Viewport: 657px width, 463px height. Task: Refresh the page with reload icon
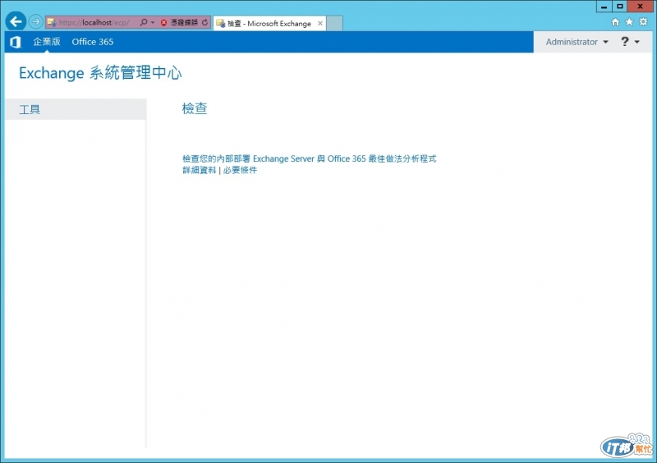point(204,22)
